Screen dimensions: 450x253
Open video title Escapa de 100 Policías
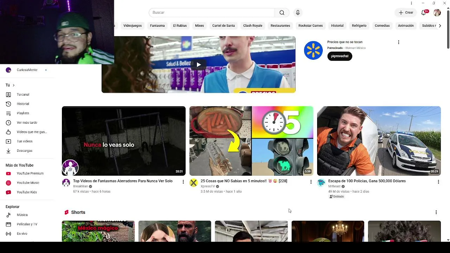pos(367,181)
